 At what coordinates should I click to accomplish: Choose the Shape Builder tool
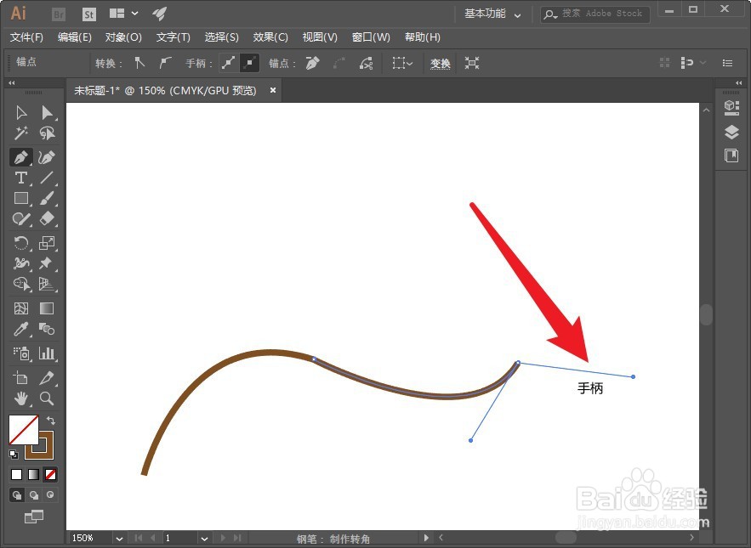click(x=21, y=284)
